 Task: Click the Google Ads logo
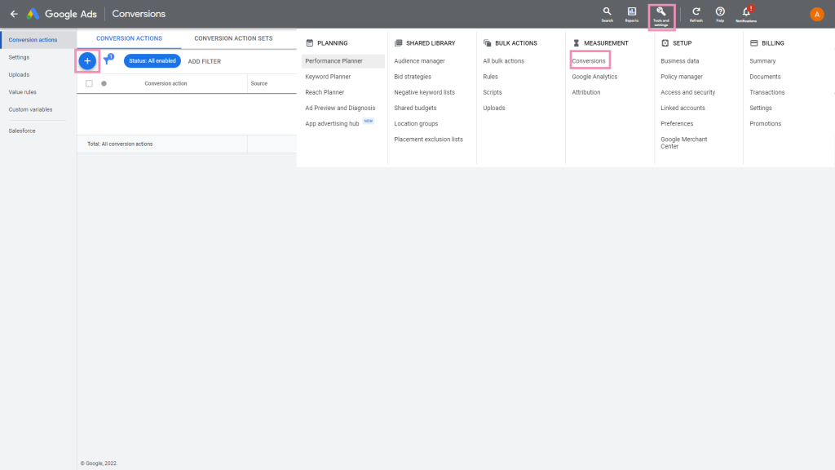[62, 14]
